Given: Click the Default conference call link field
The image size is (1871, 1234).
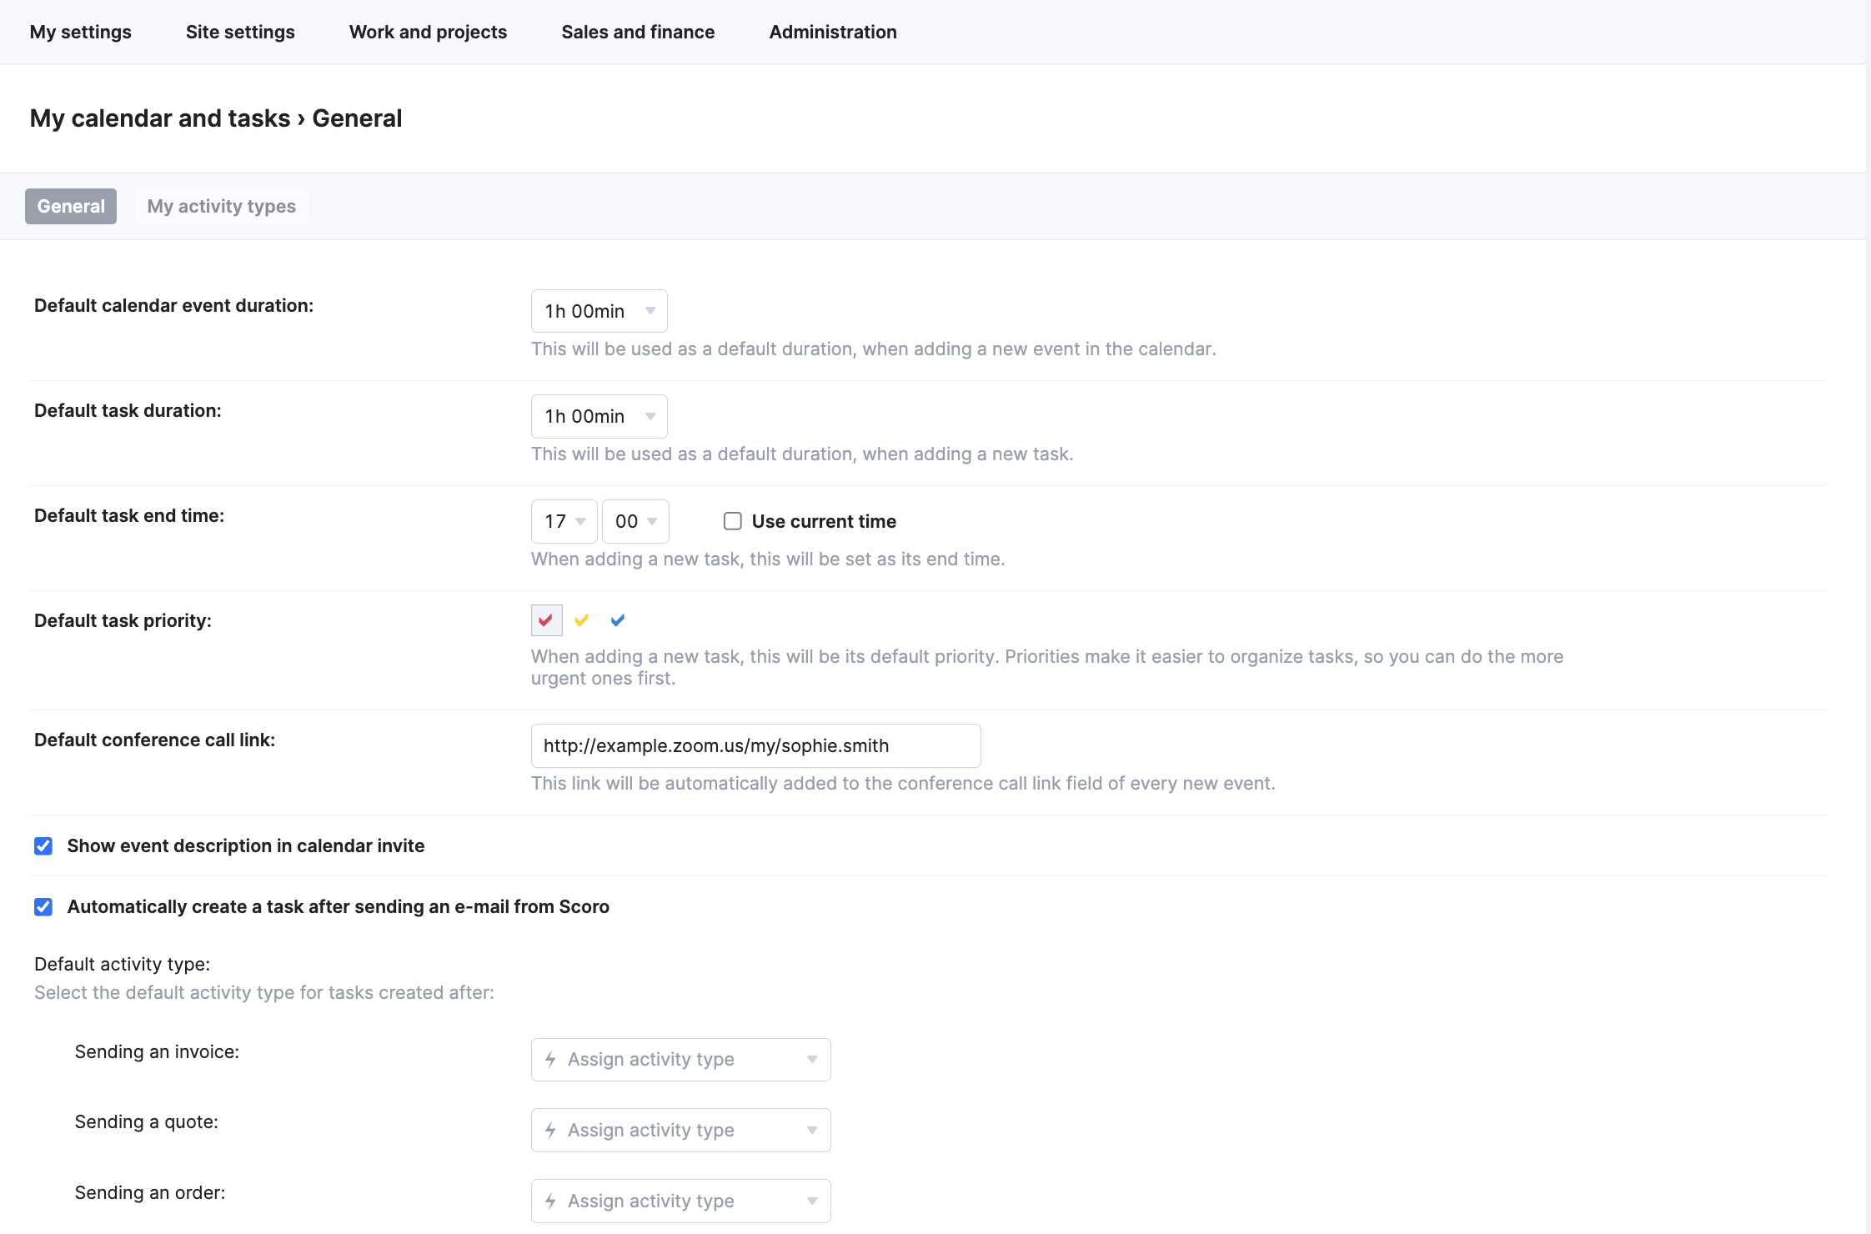Looking at the screenshot, I should point(756,745).
